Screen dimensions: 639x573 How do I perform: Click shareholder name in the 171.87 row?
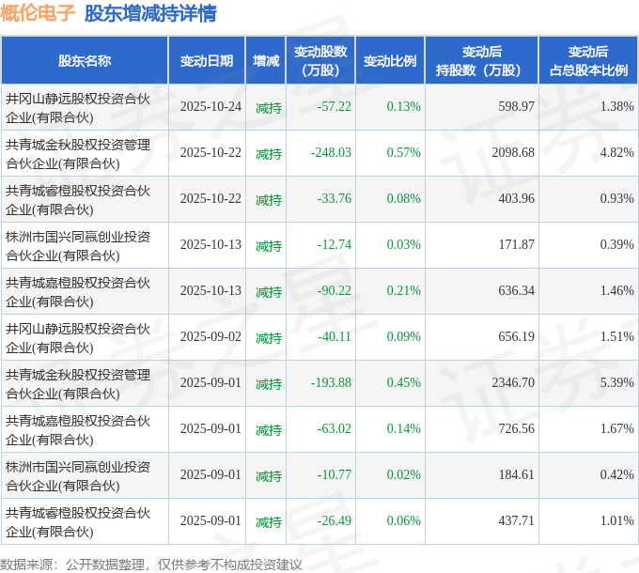pos(78,246)
